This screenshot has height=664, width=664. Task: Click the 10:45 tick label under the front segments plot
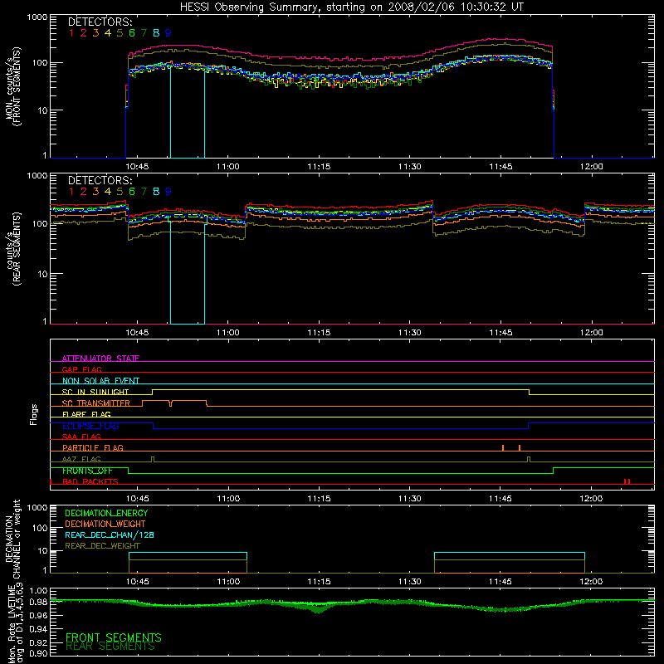click(137, 167)
